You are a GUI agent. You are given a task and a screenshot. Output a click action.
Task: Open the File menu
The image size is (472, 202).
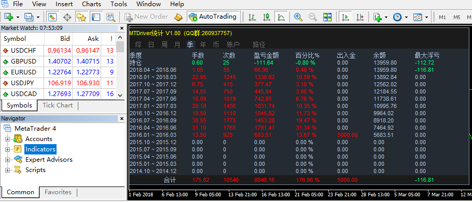coord(18,4)
